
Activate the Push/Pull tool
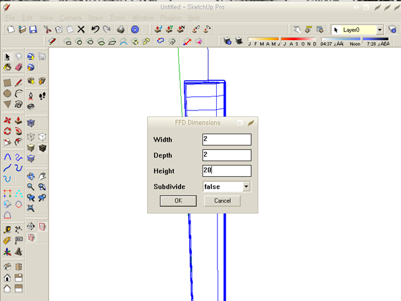[19, 120]
